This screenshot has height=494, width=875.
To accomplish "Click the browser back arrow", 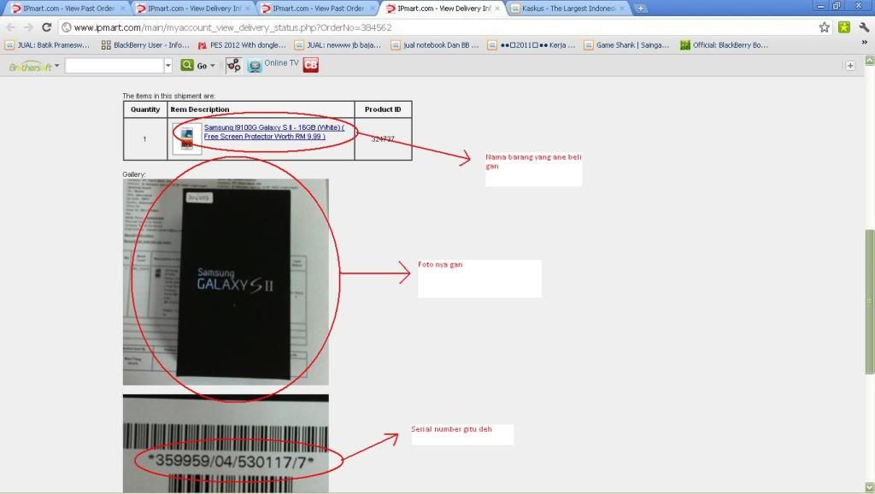I will (x=11, y=27).
